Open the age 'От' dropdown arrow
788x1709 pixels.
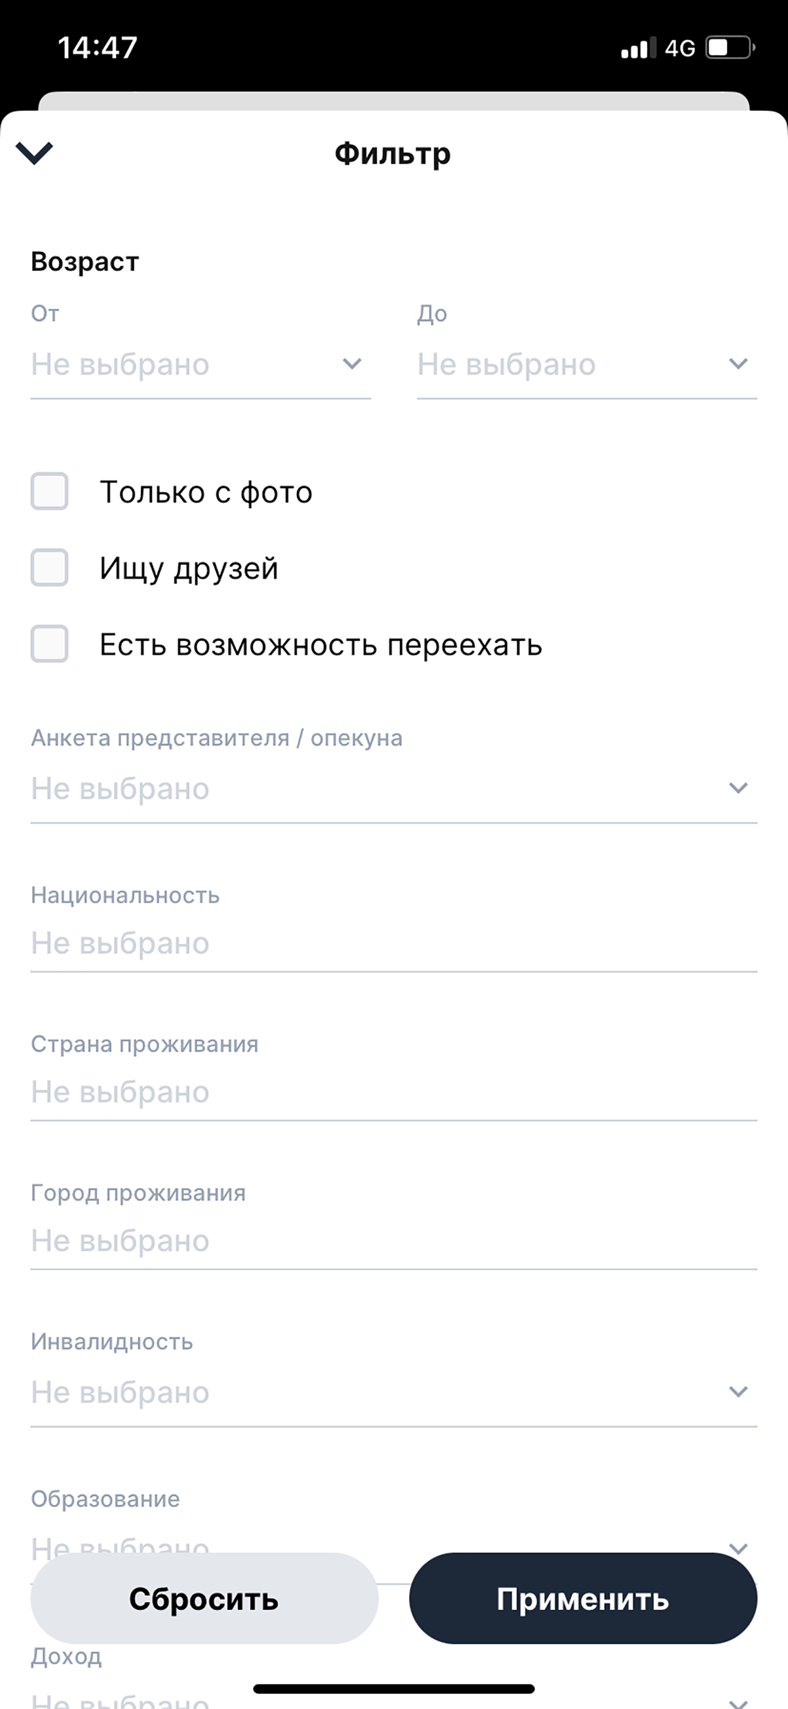point(352,364)
